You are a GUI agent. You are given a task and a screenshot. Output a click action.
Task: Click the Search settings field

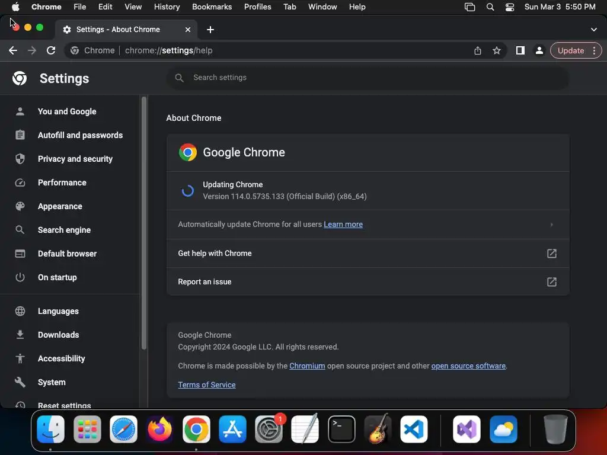(368, 78)
